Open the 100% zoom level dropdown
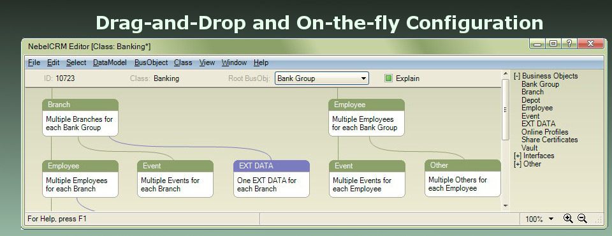The height and width of the screenshot is (236, 612). click(x=551, y=219)
